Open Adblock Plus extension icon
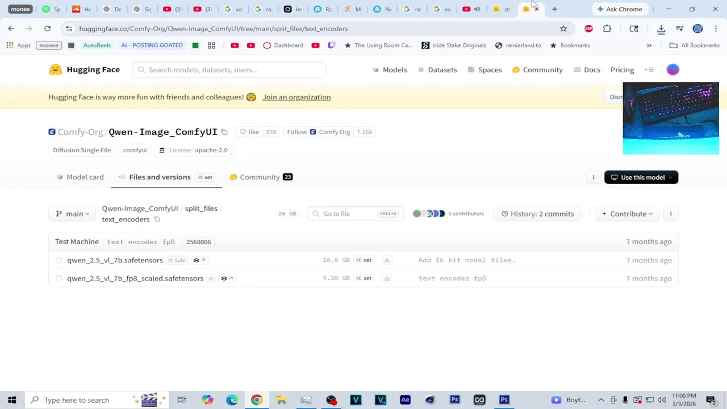Image resolution: width=727 pixels, height=409 pixels. (588, 28)
